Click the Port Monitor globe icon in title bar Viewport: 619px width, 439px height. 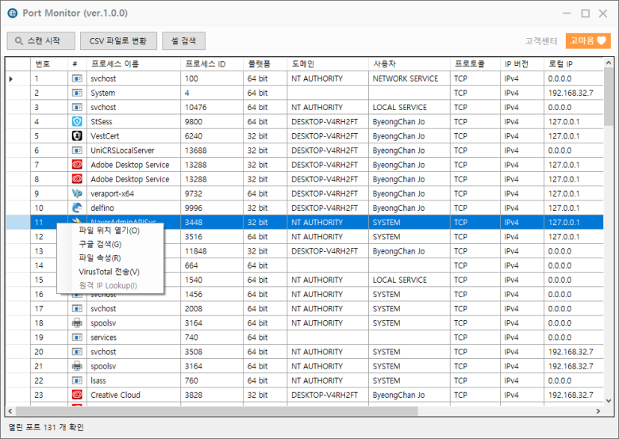(13, 13)
